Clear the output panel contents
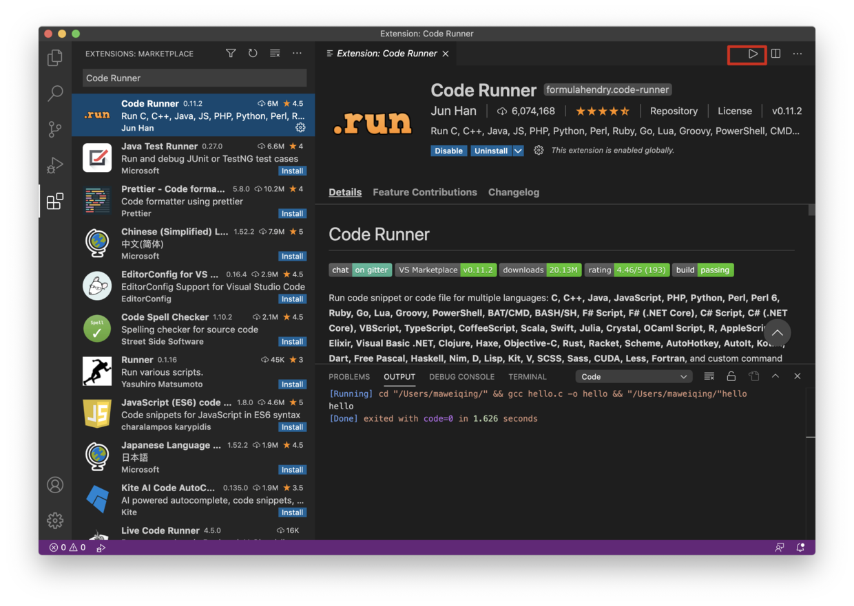 tap(709, 376)
